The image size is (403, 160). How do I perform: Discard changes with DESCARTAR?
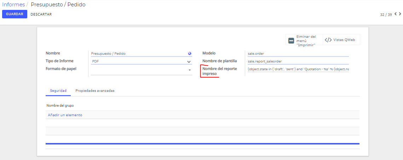coord(41,14)
